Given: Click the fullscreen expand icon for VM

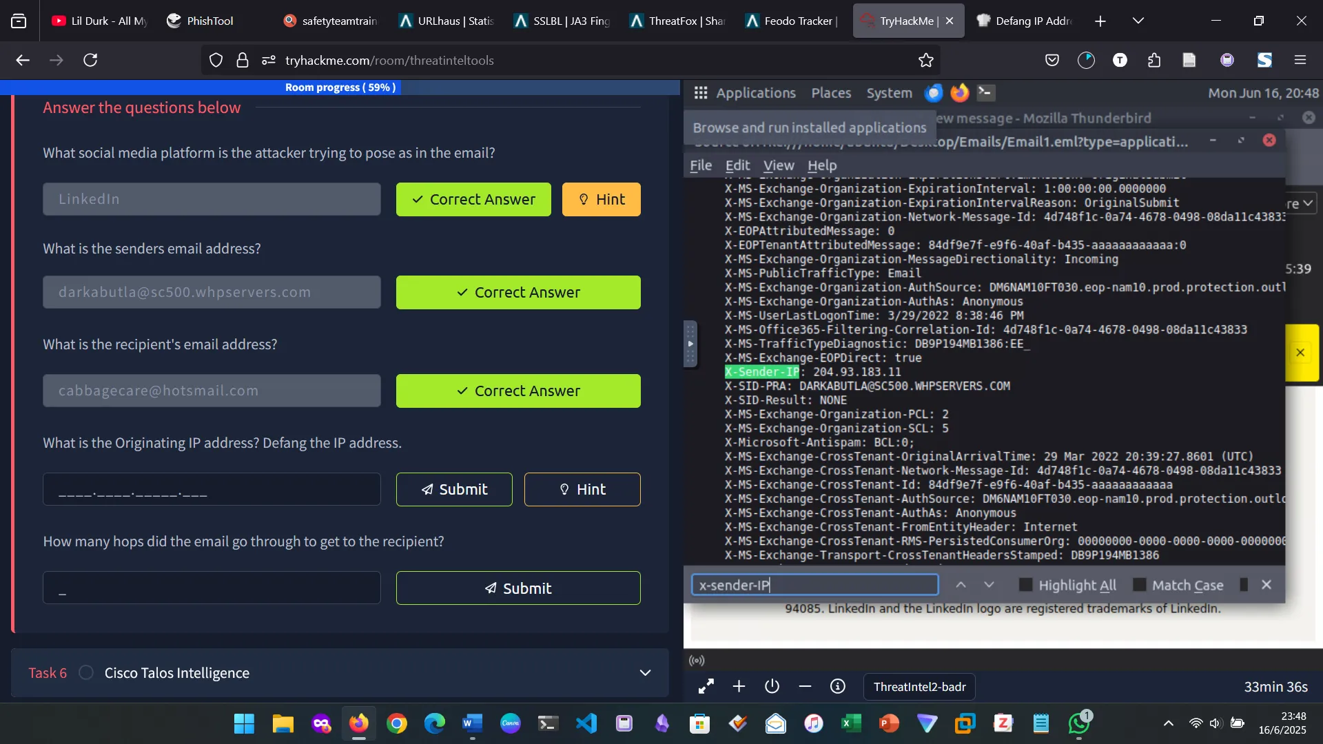Looking at the screenshot, I should click(706, 686).
